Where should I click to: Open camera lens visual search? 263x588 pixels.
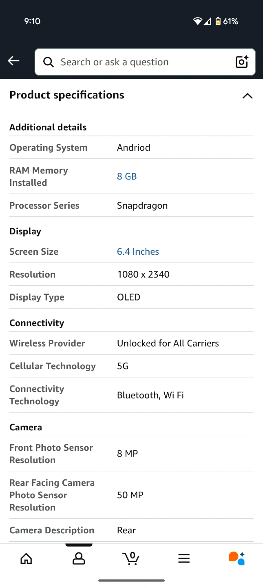(242, 62)
